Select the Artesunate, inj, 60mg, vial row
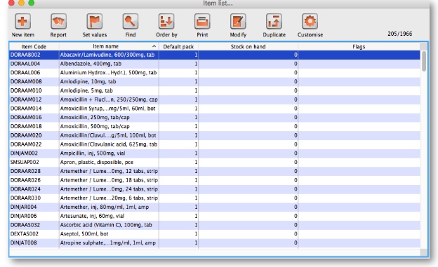 pyautogui.click(x=215, y=216)
